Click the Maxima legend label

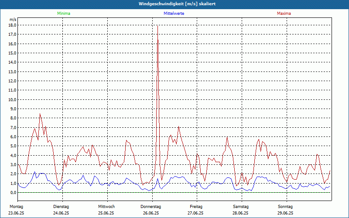284,14
